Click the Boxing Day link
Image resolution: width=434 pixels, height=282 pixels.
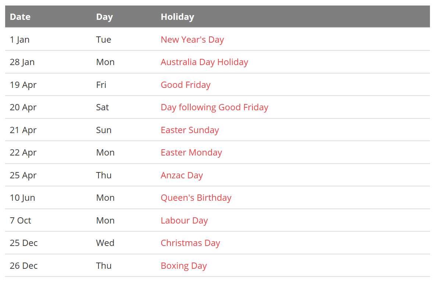(x=183, y=266)
